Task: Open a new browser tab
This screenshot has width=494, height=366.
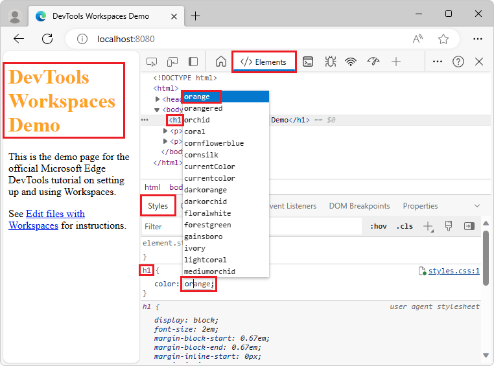Action: 195,16
